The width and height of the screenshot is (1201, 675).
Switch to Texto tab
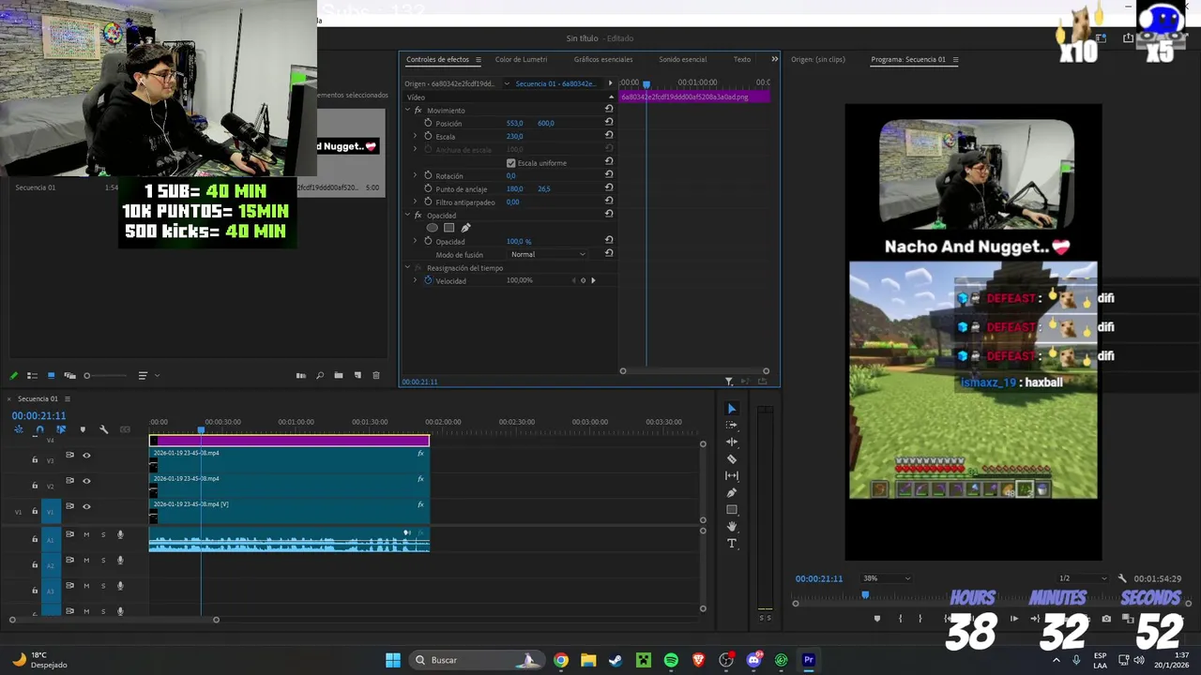click(741, 59)
